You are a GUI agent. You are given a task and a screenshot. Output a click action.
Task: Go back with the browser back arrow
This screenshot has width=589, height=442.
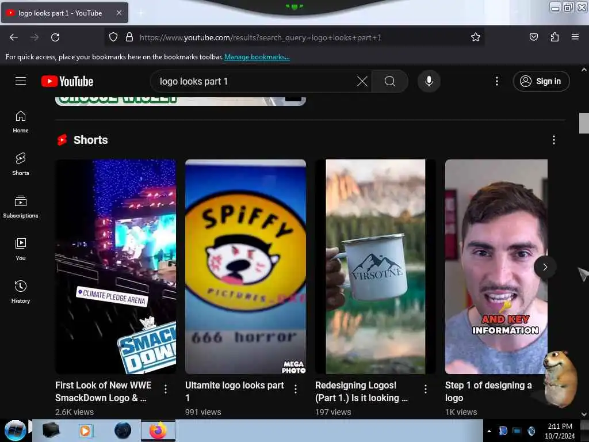(x=14, y=37)
